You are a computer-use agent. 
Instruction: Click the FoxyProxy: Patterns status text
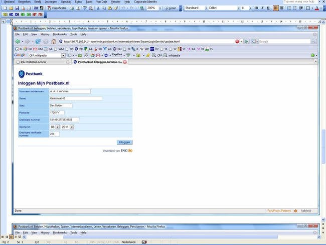pos(279,211)
